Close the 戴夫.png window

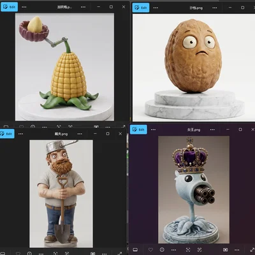(120, 134)
